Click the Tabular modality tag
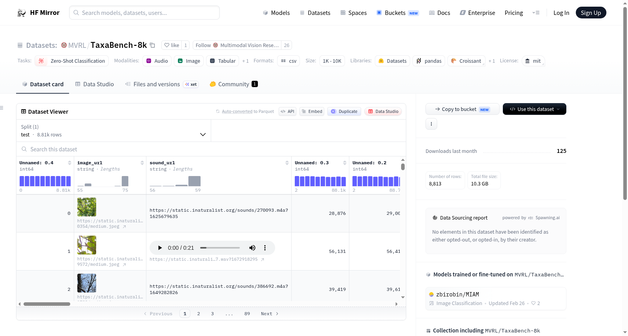The height and width of the screenshot is (336, 628). [x=223, y=61]
